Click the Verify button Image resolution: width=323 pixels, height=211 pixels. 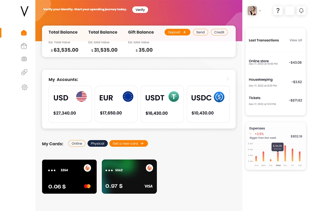click(140, 10)
